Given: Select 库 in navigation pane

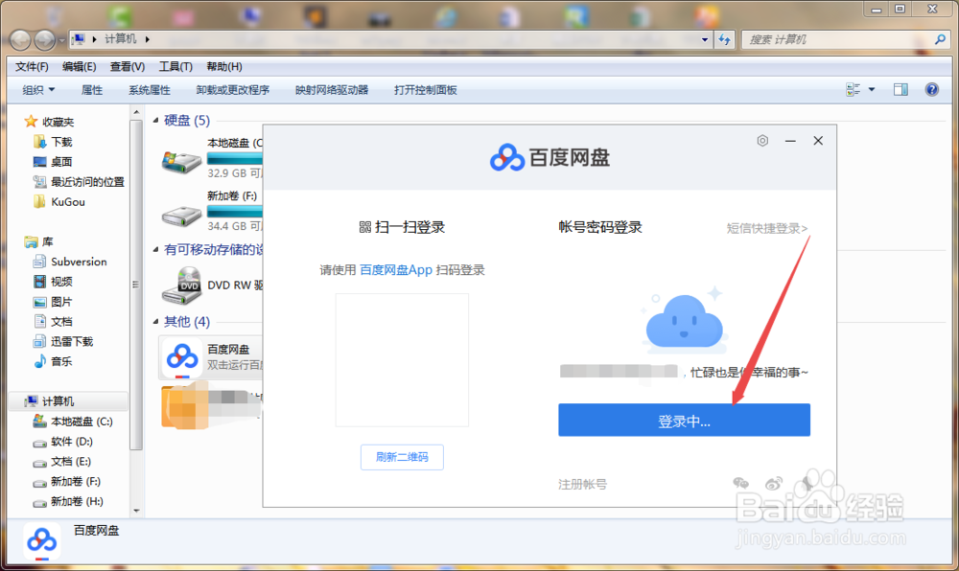Looking at the screenshot, I should click(x=47, y=241).
